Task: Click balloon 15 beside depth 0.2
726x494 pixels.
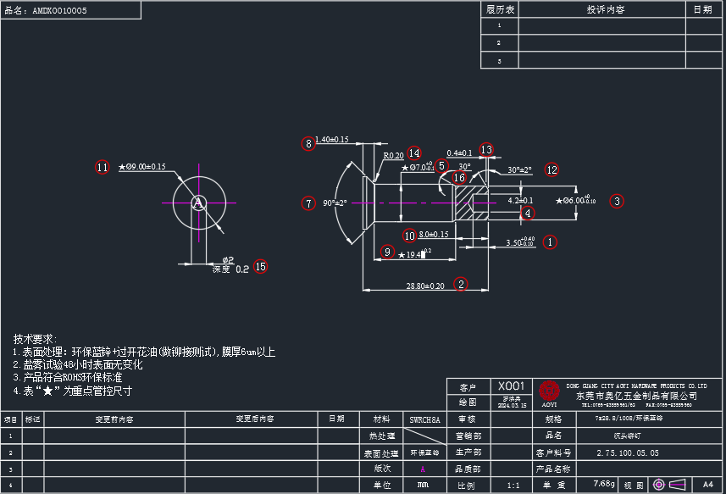Action: point(260,266)
